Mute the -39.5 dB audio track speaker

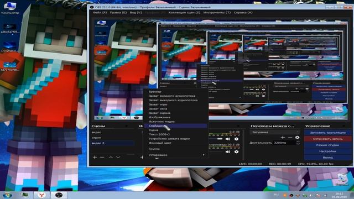pyautogui.click(x=228, y=152)
